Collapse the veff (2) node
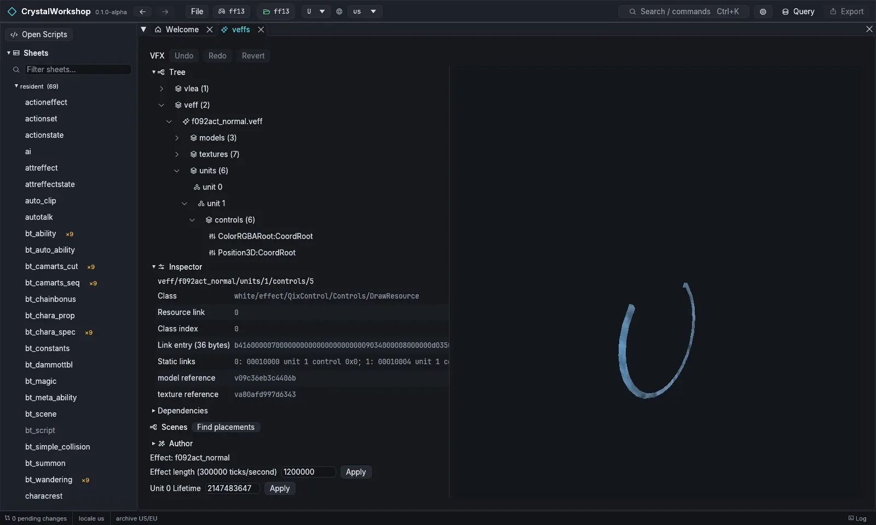This screenshot has height=525, width=876. pos(162,105)
